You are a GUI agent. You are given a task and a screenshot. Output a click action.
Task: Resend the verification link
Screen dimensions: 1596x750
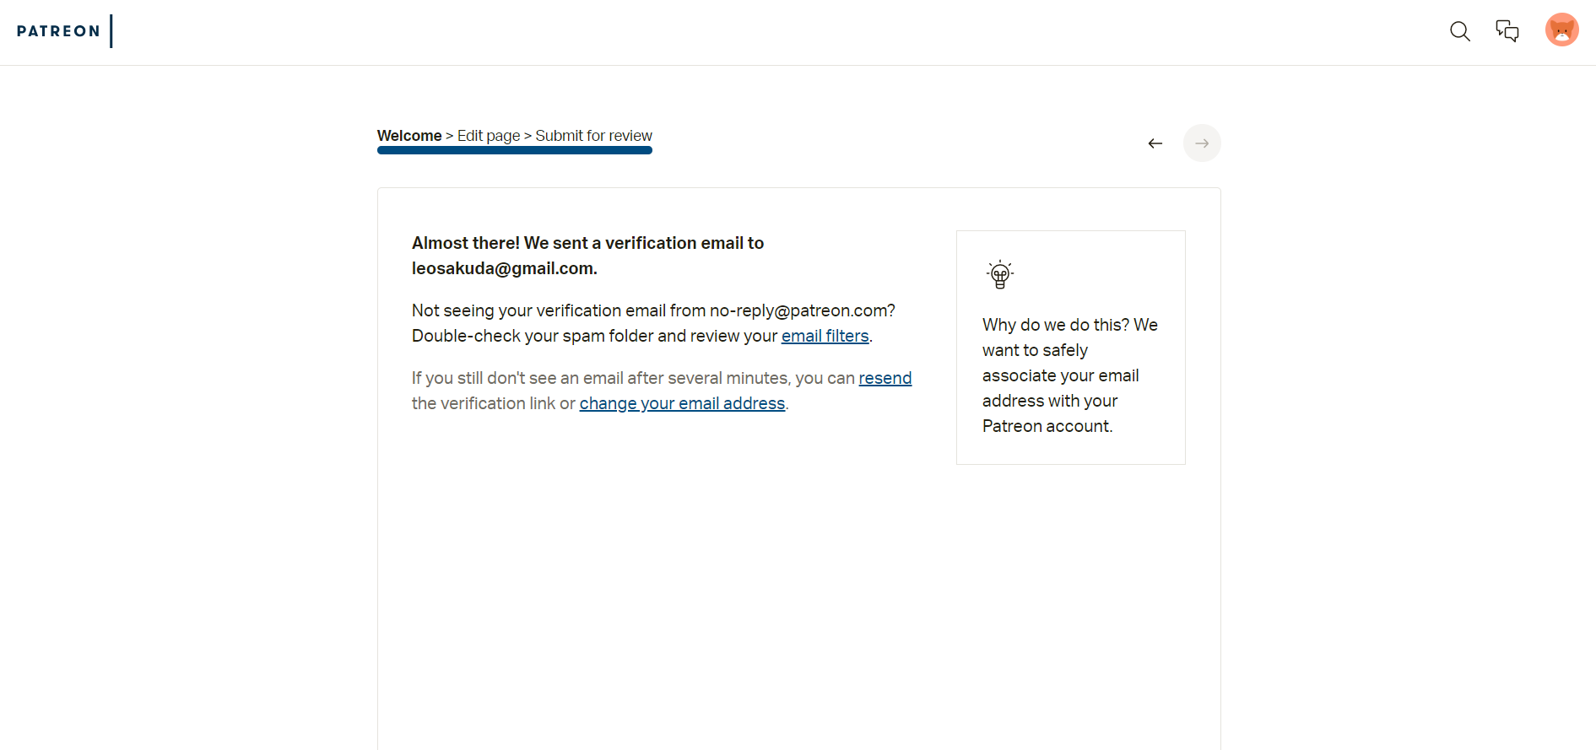click(x=885, y=378)
